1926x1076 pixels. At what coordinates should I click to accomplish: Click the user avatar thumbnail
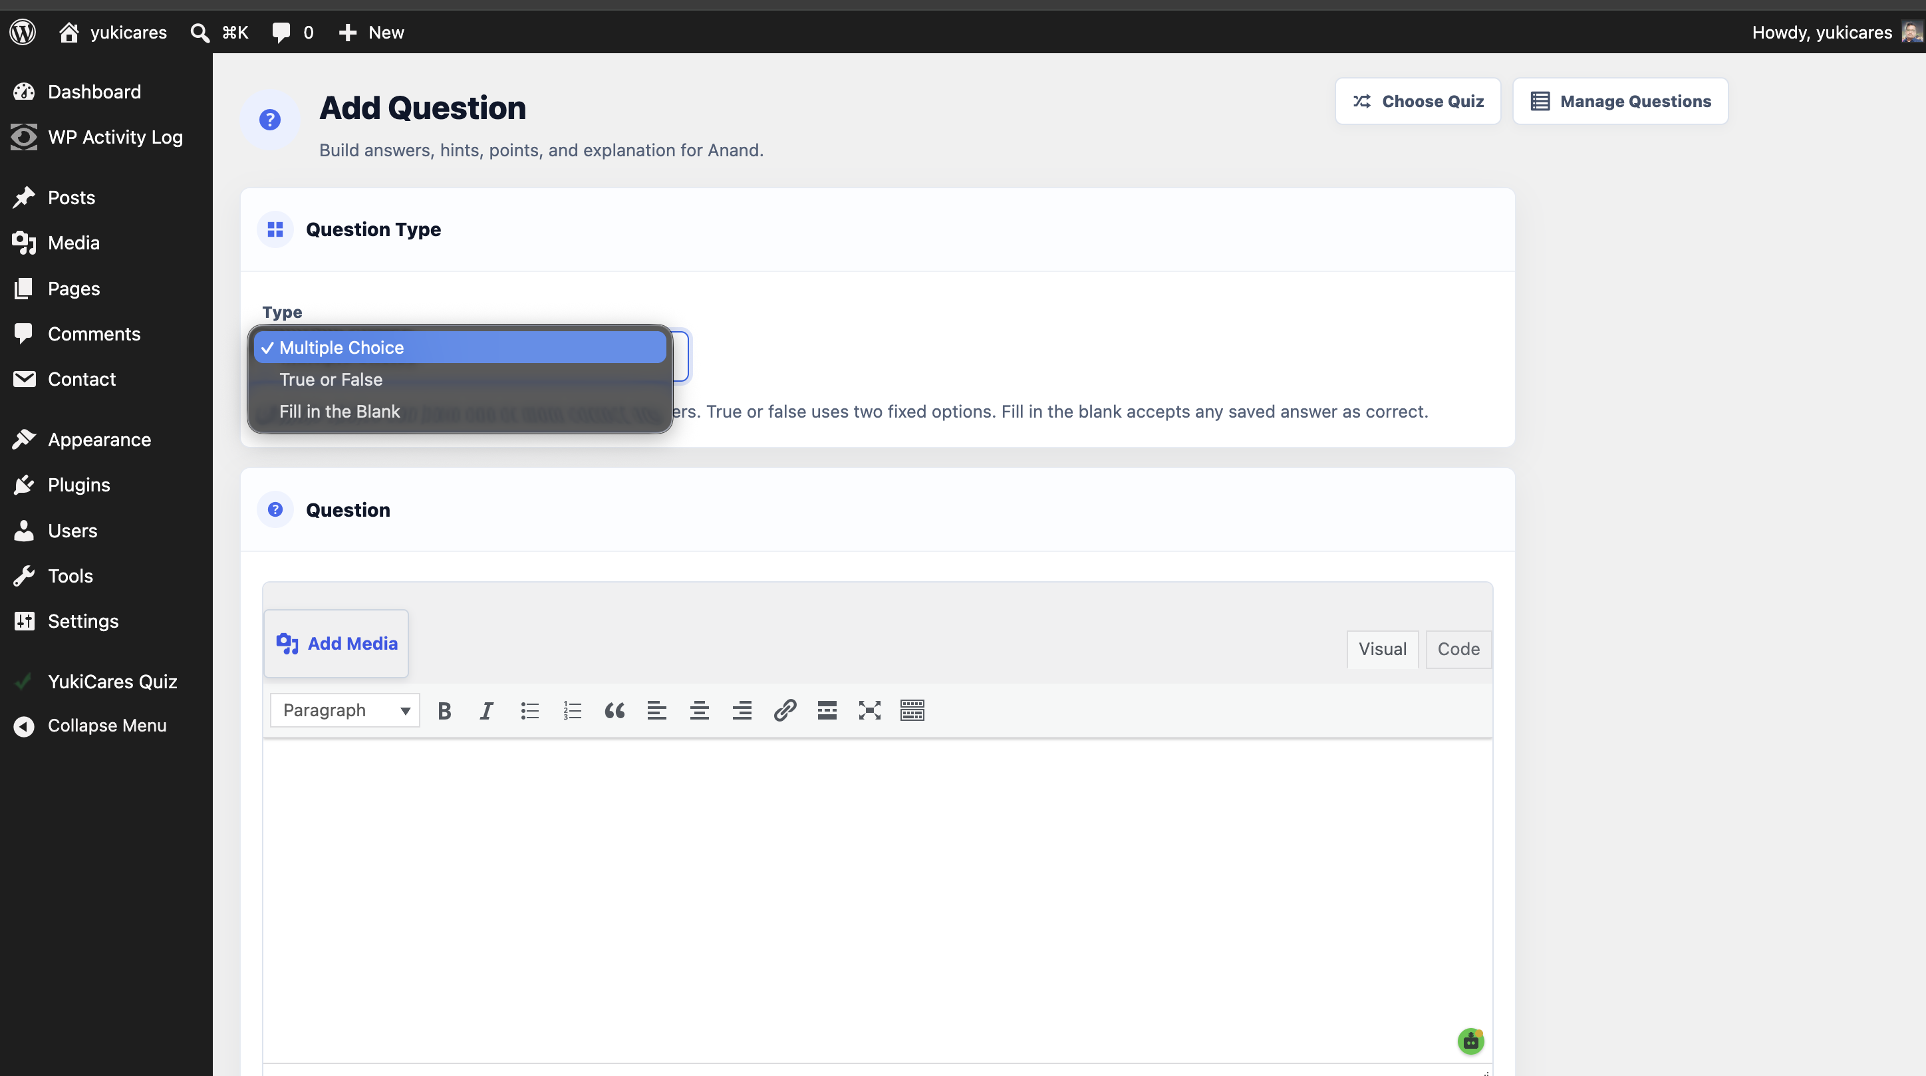click(x=1912, y=32)
